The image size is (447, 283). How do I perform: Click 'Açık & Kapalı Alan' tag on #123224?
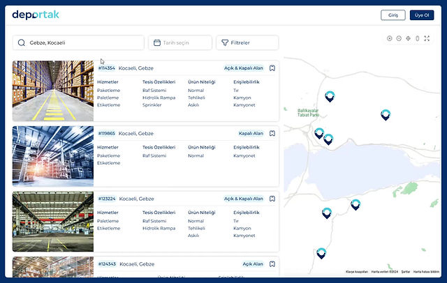point(244,199)
